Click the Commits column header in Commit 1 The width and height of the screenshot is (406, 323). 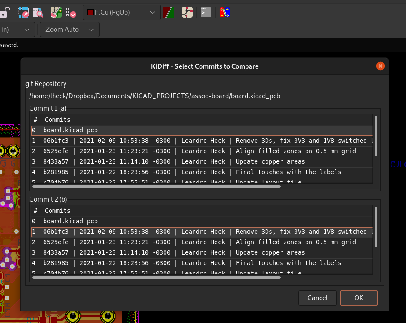[x=207, y=120]
